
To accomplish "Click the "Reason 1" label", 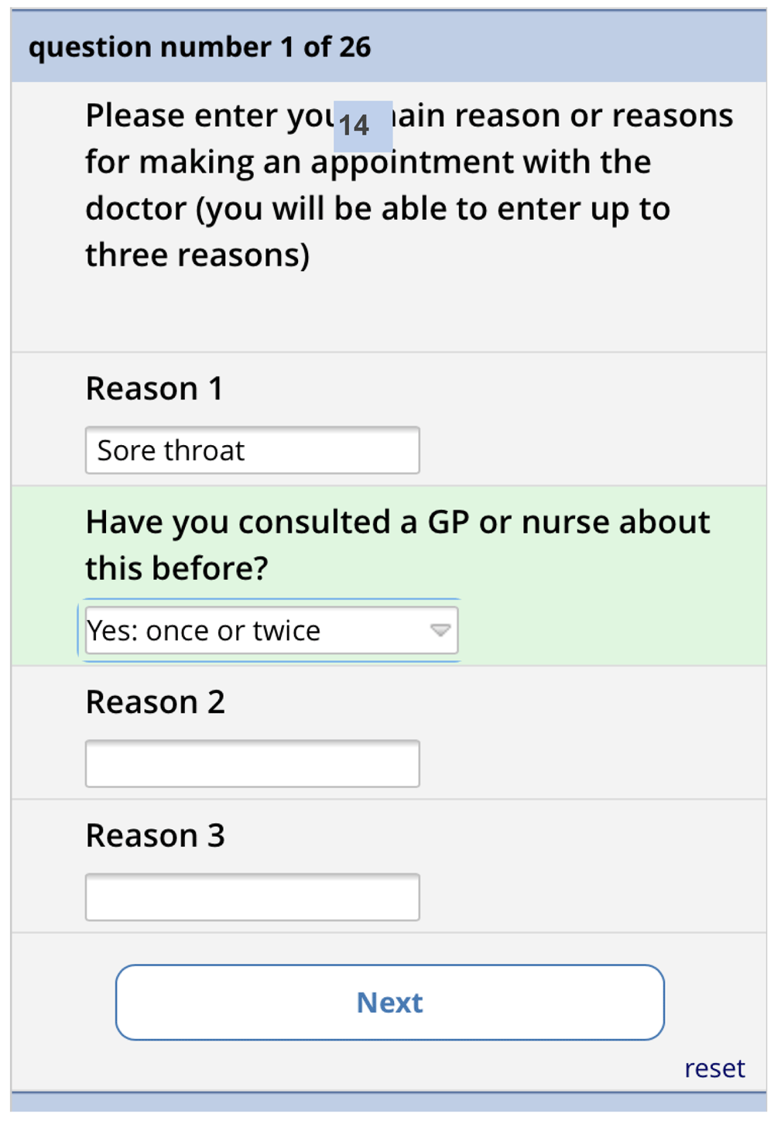I will click(154, 389).
